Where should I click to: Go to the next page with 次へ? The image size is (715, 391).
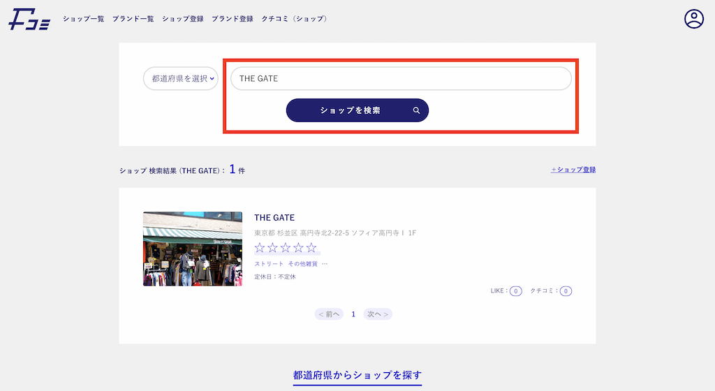tap(377, 314)
